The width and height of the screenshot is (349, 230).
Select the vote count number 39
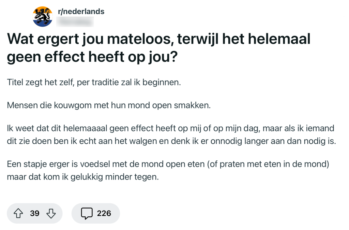point(34,213)
